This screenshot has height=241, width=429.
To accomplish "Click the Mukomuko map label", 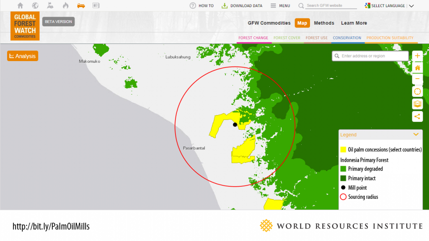I will pyautogui.click(x=90, y=62).
